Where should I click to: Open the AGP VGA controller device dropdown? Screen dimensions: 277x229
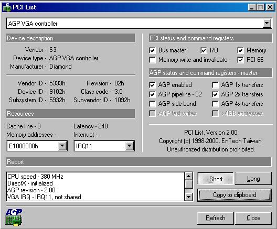click(267, 23)
